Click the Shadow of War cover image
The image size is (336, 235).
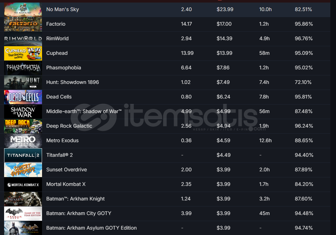click(x=23, y=111)
